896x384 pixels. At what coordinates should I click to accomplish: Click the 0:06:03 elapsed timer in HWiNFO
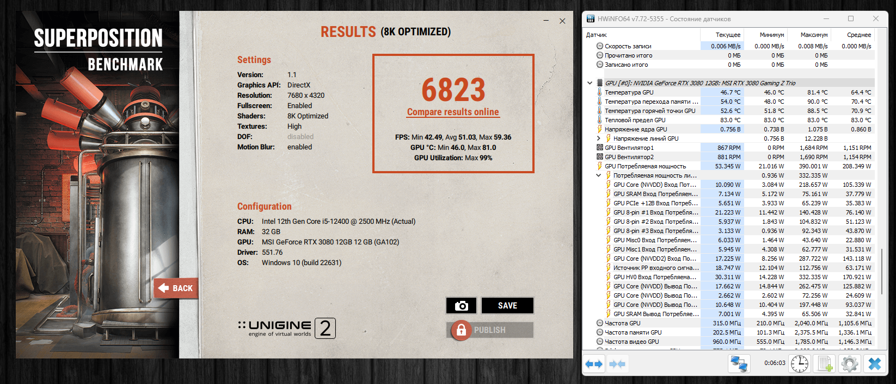(775, 363)
